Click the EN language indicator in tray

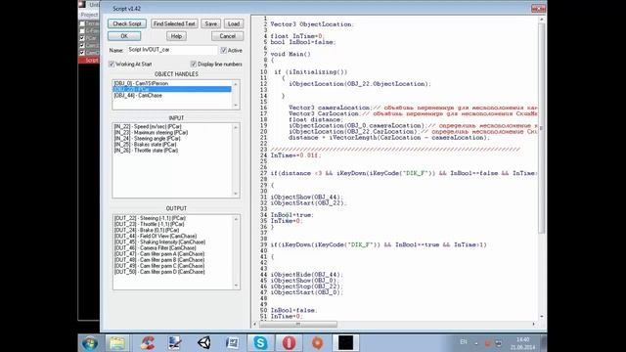pos(464,342)
